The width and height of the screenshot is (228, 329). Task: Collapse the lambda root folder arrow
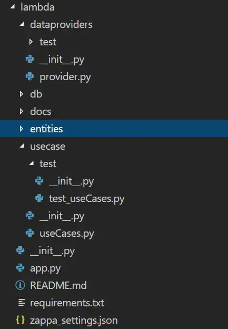point(13,7)
